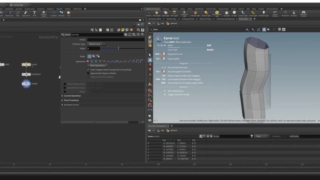The width and height of the screenshot is (320, 180).
Task: Switch to the Motion FX View tab
Action: (205, 19)
